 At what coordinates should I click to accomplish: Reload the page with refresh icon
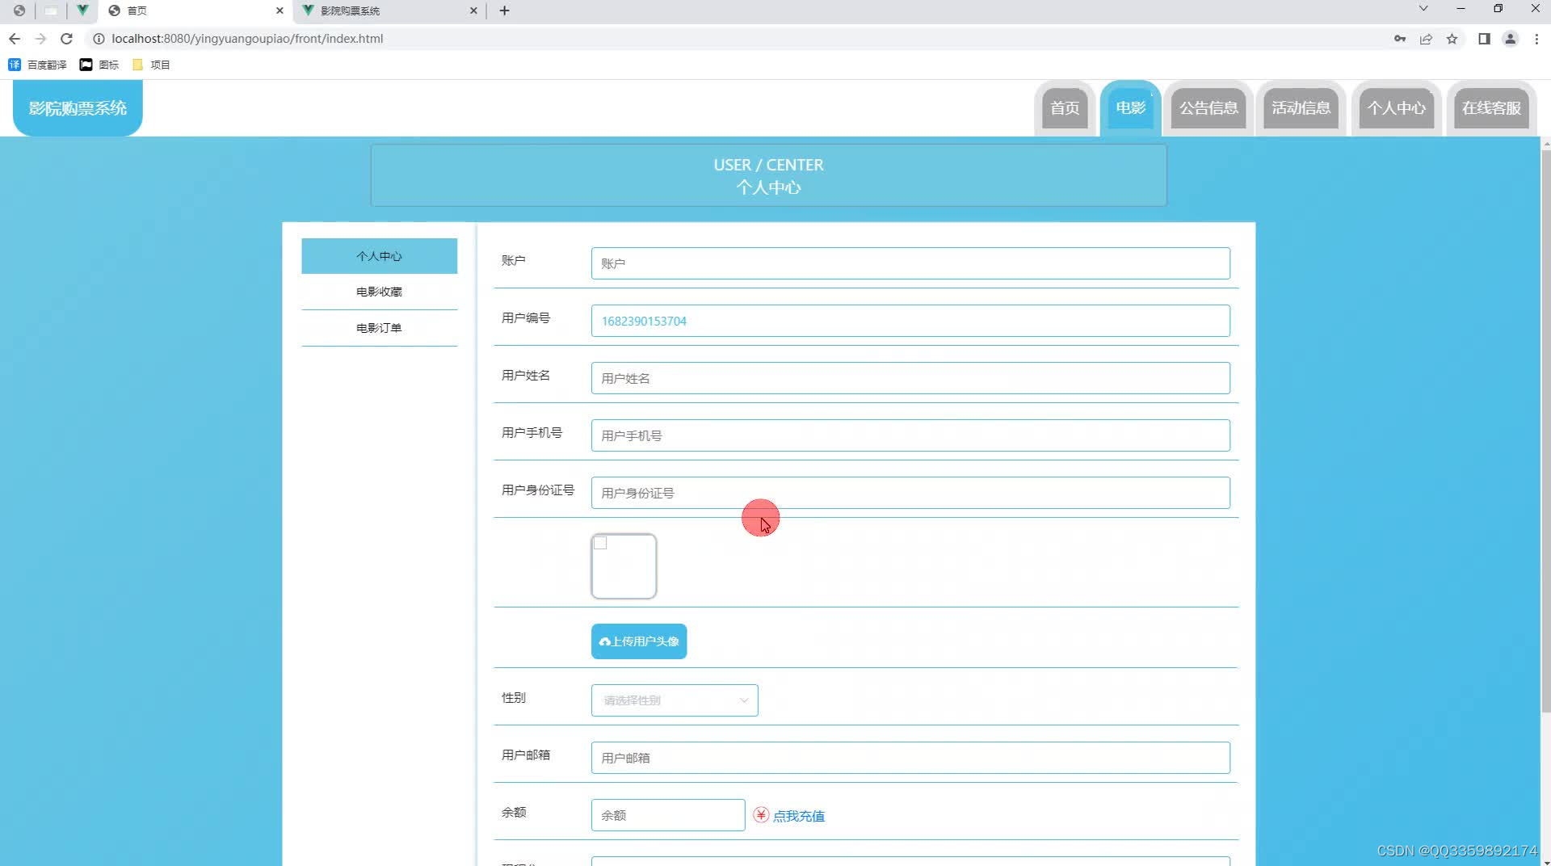click(x=67, y=39)
